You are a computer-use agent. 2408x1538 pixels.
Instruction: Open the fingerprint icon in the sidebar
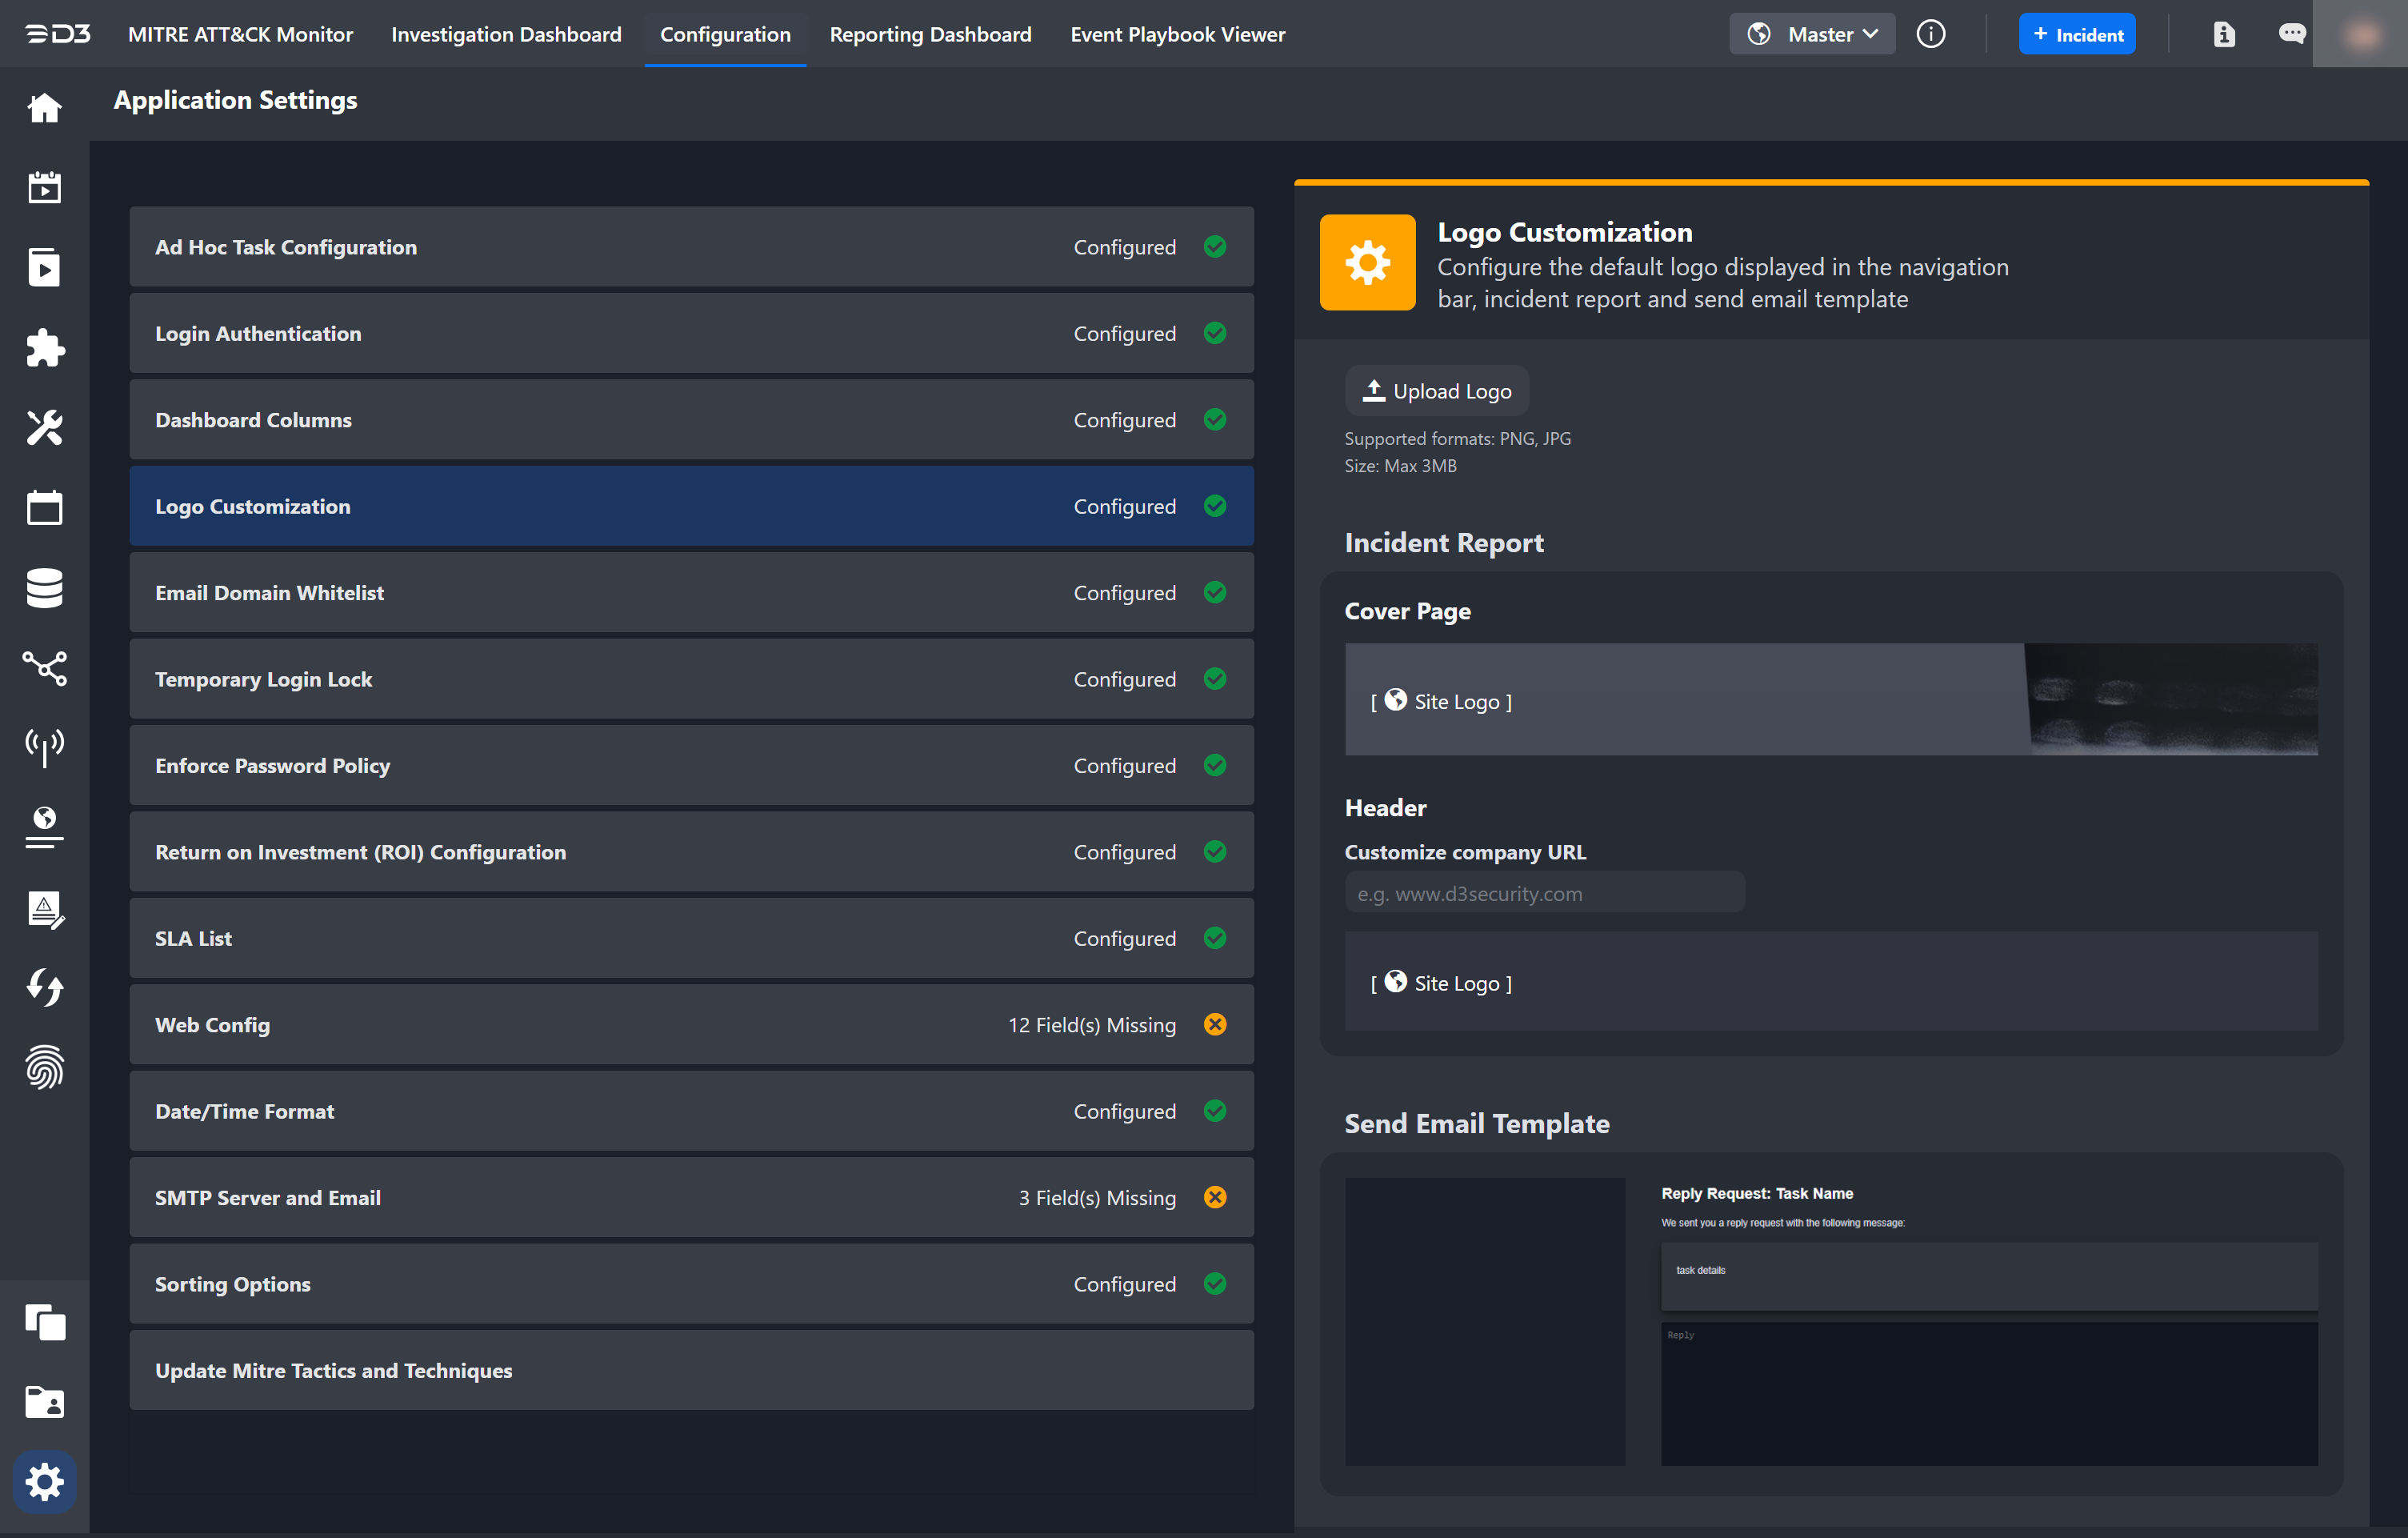coord(44,1067)
